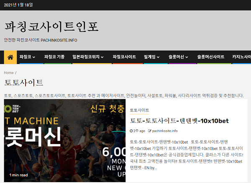The height and width of the screenshot is (183, 251).
Task: Click the 2021년 1월 18일 date text
Action: tap(18, 5)
